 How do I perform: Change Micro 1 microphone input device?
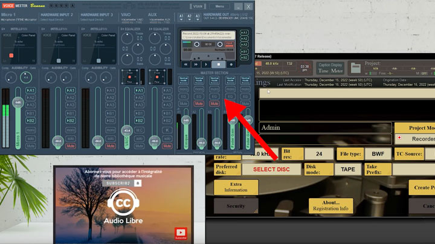(x=19, y=20)
